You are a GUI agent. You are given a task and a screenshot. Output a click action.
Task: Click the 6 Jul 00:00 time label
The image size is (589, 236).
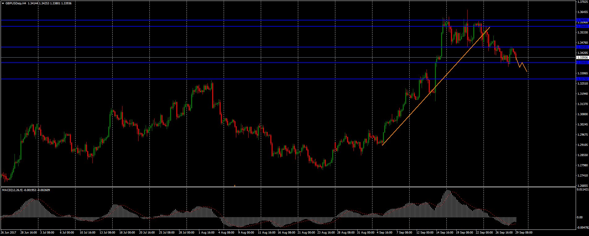67,232
